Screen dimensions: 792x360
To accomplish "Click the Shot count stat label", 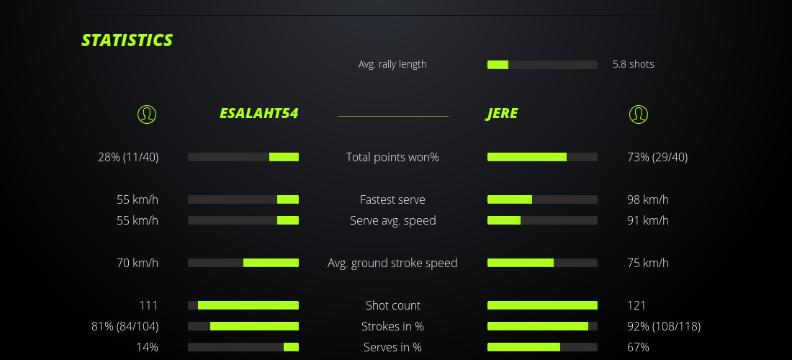I will (x=392, y=305).
